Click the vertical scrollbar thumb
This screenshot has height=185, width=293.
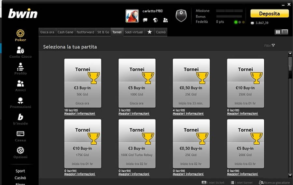click(290, 67)
